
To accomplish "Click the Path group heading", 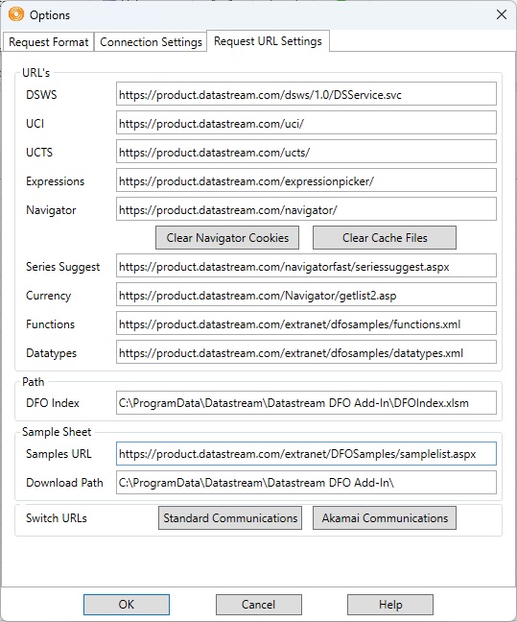I will 33,382.
